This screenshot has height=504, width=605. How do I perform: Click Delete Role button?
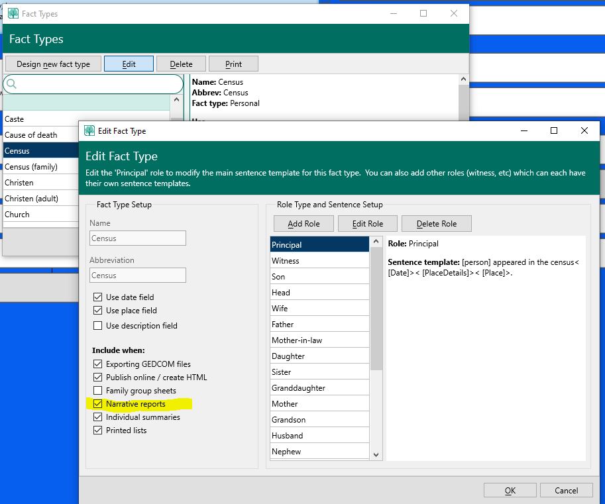pos(436,224)
